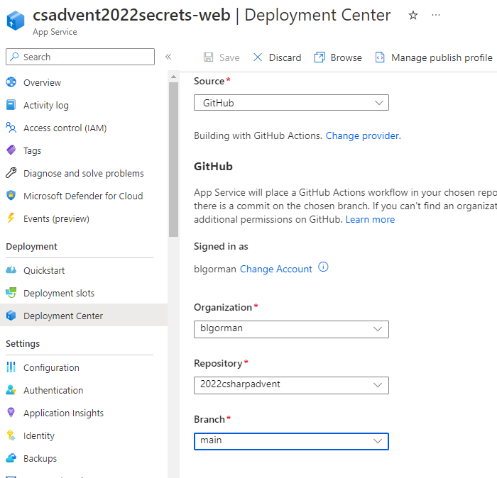Image resolution: width=497 pixels, height=478 pixels.
Task: Click the Manage publish profile file icon
Action: pyautogui.click(x=380, y=57)
